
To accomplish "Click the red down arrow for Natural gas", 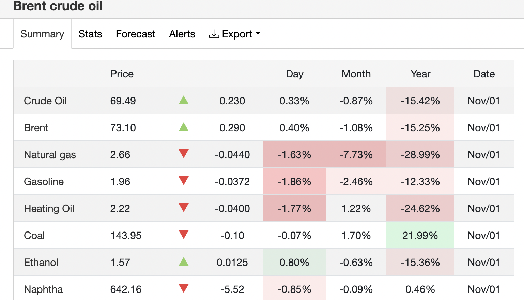I will pos(184,154).
